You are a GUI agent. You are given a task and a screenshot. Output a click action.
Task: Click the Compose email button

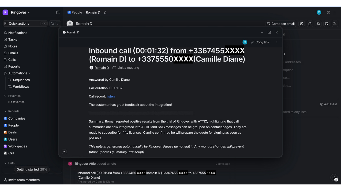[x=281, y=24]
